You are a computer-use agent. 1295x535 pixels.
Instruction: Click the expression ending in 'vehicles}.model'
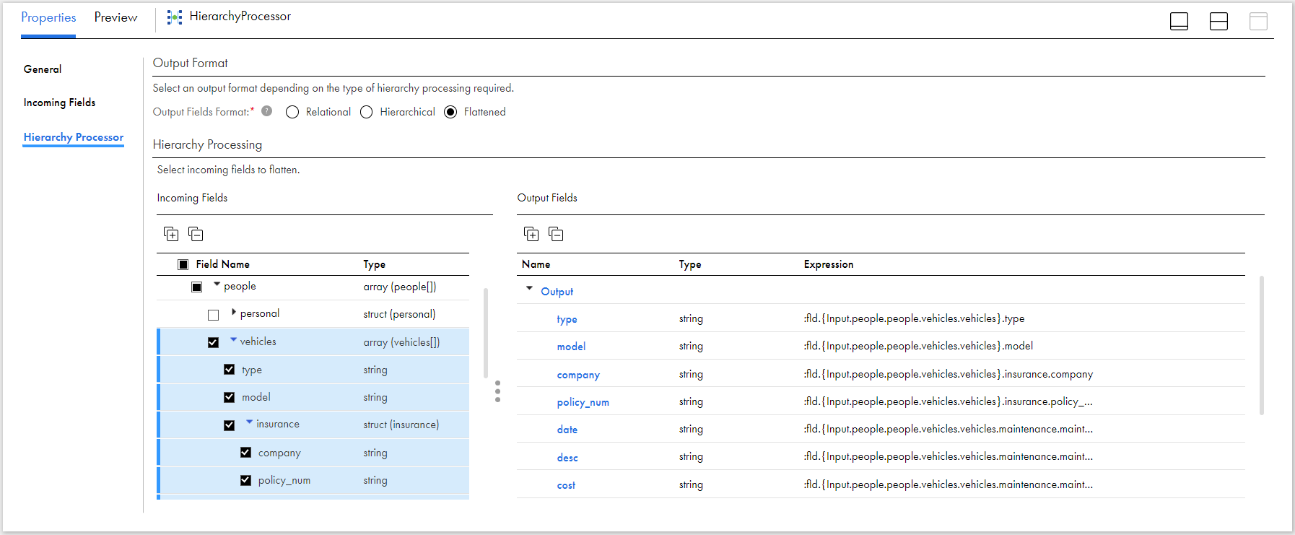pyautogui.click(x=918, y=346)
